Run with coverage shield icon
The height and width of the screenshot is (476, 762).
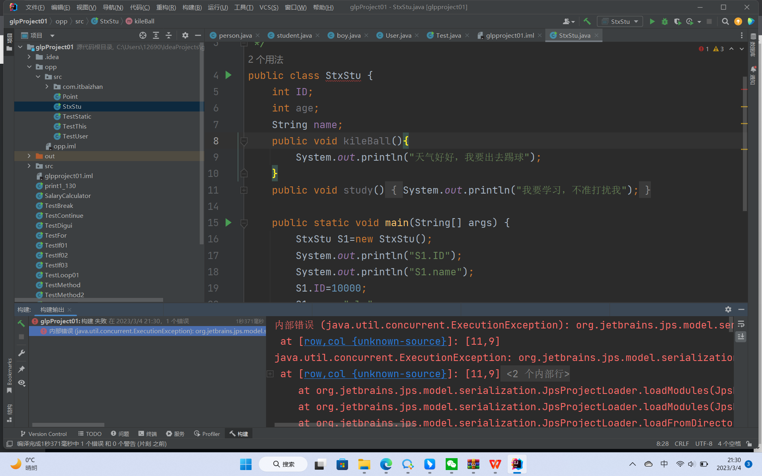(x=677, y=21)
